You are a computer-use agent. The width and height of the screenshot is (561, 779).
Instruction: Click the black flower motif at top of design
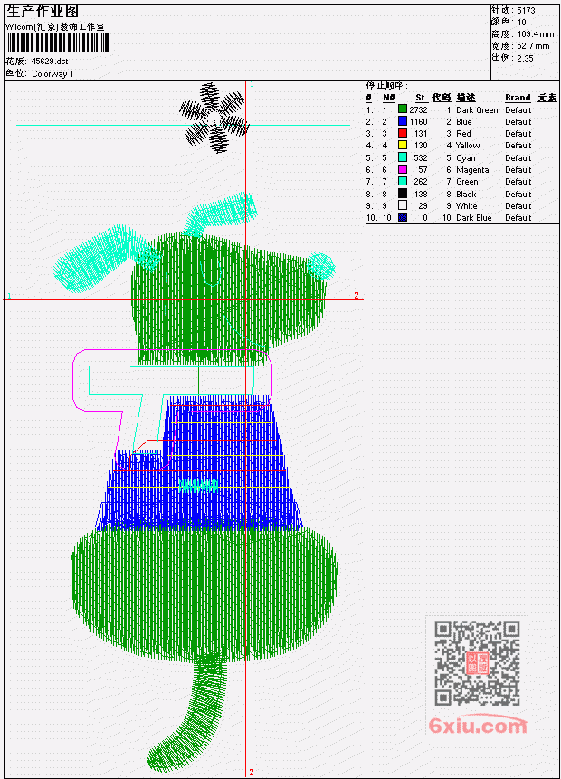point(214,118)
